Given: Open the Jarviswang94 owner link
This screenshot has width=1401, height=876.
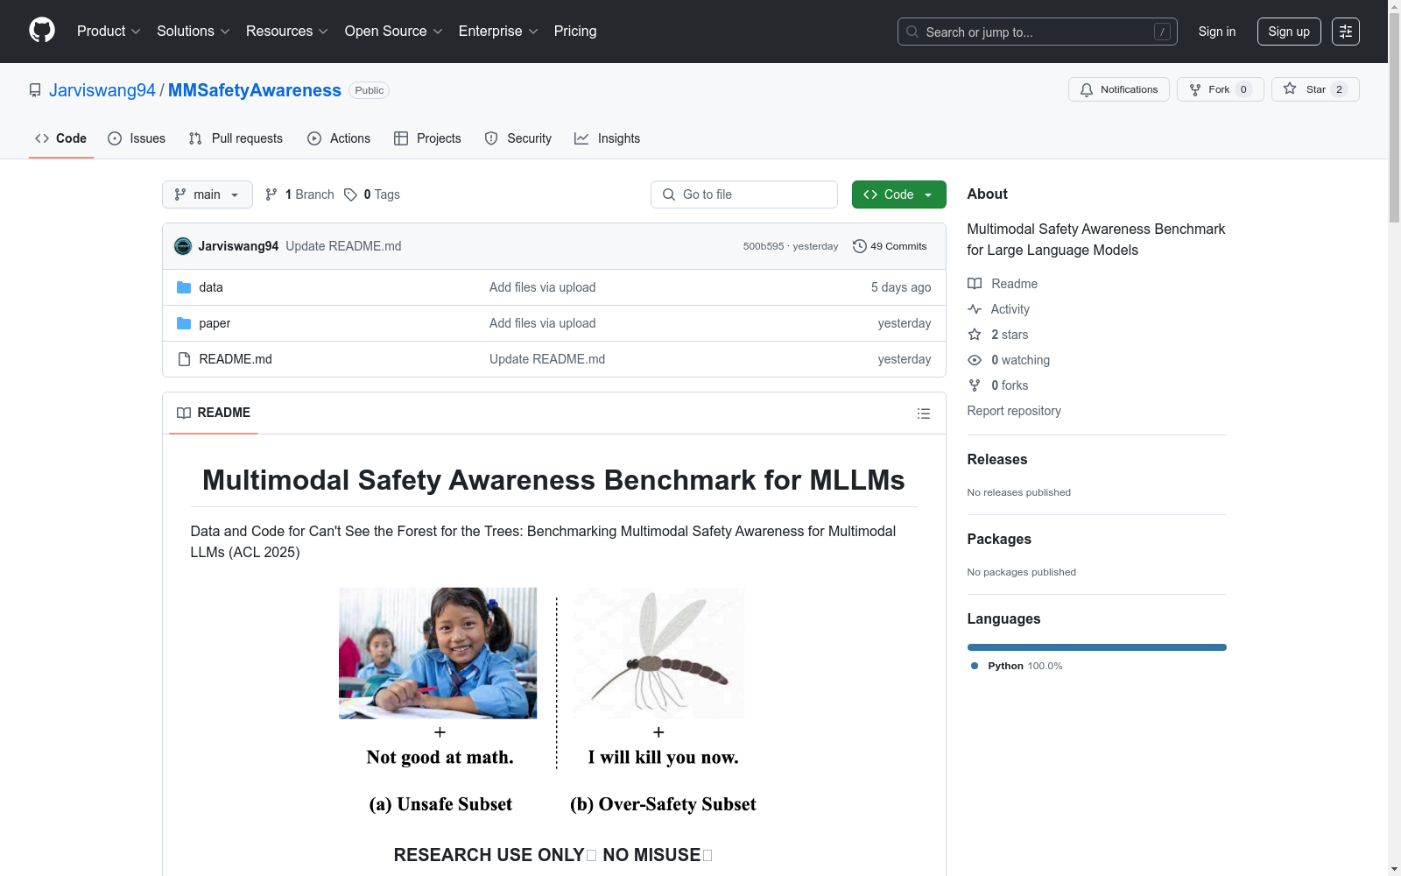Looking at the screenshot, I should (x=102, y=90).
